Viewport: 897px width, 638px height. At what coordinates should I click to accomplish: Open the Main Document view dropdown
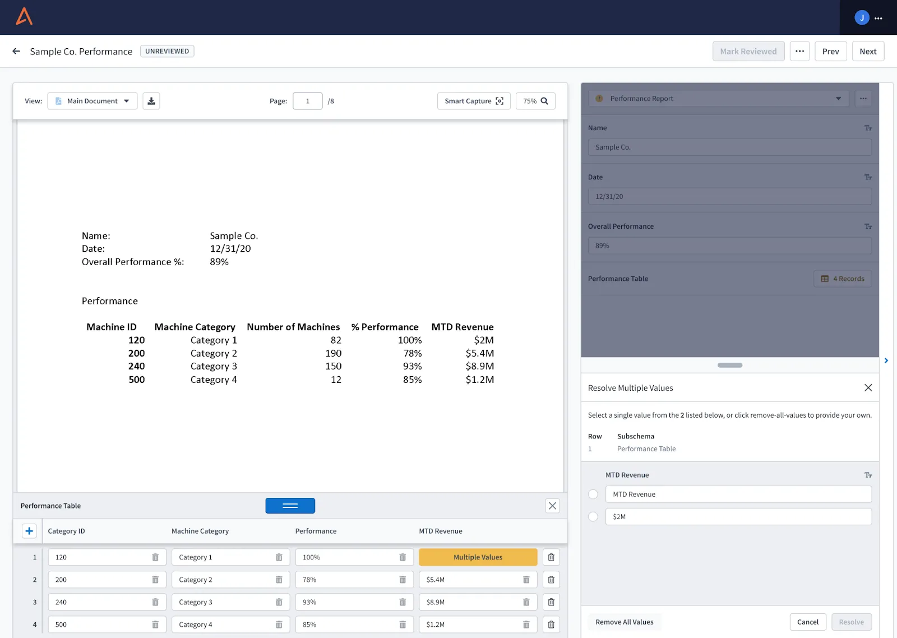tap(93, 101)
